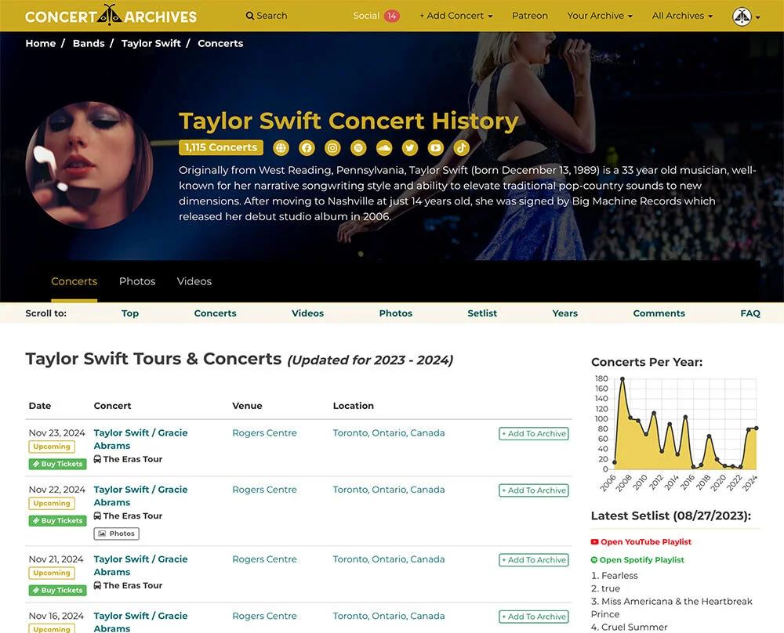Image resolution: width=784 pixels, height=633 pixels.
Task: Click Upcoming badge for Nov 22, 2024
Action: click(52, 504)
